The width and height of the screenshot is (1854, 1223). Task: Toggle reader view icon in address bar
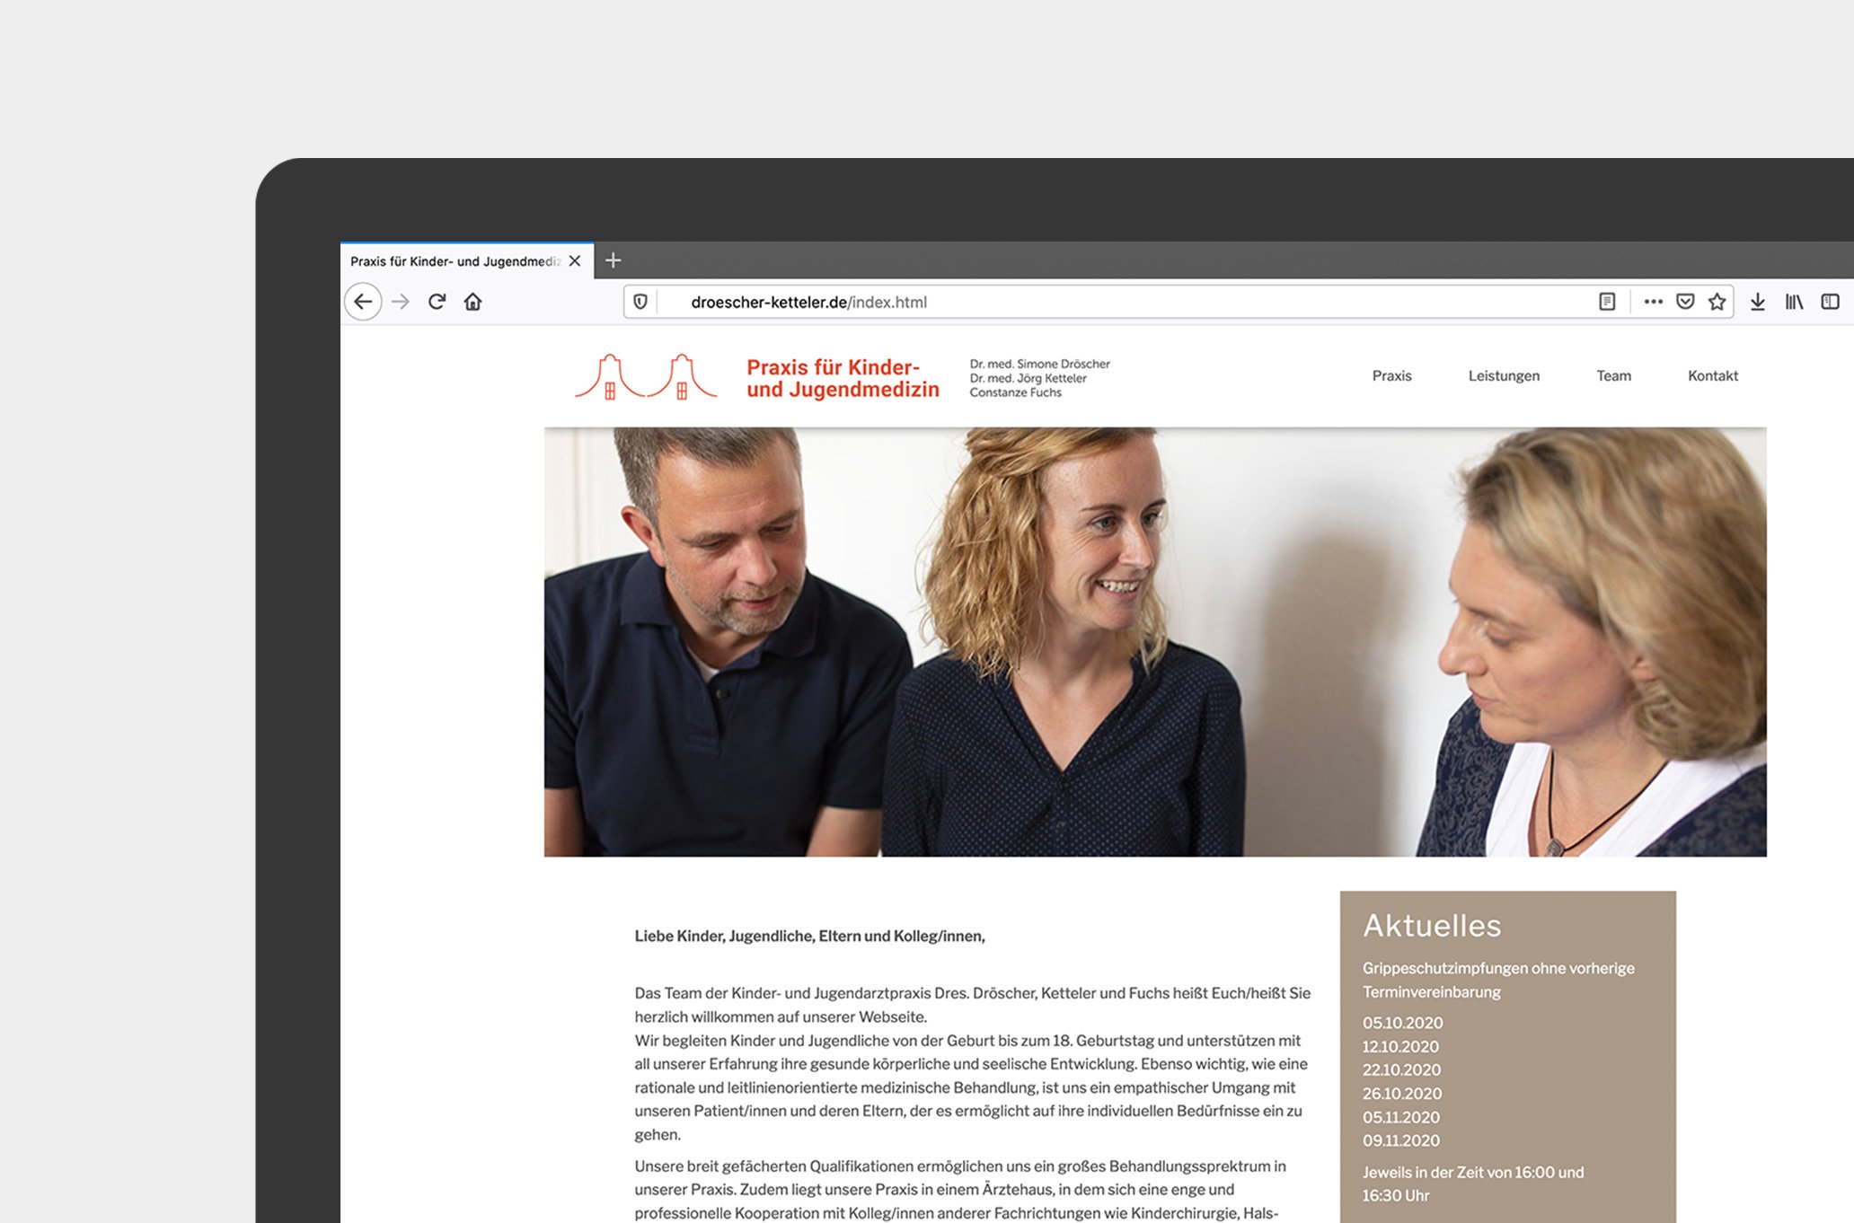click(x=1607, y=302)
